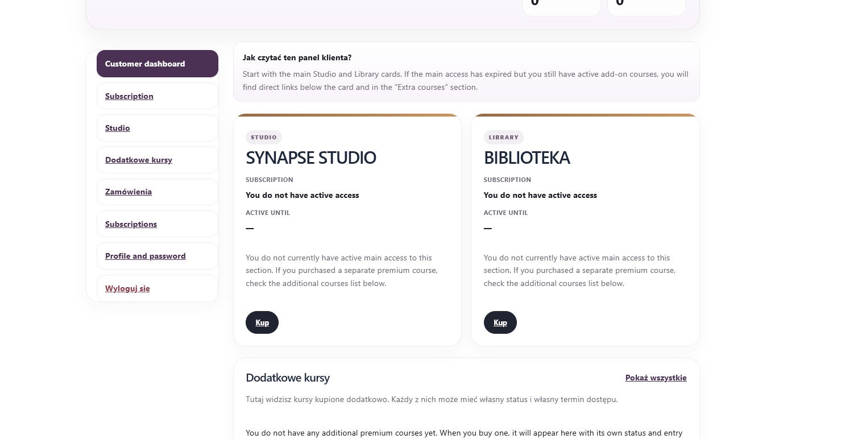
Task: Click the BIBLIOTEKA card heading
Action: pos(527,158)
